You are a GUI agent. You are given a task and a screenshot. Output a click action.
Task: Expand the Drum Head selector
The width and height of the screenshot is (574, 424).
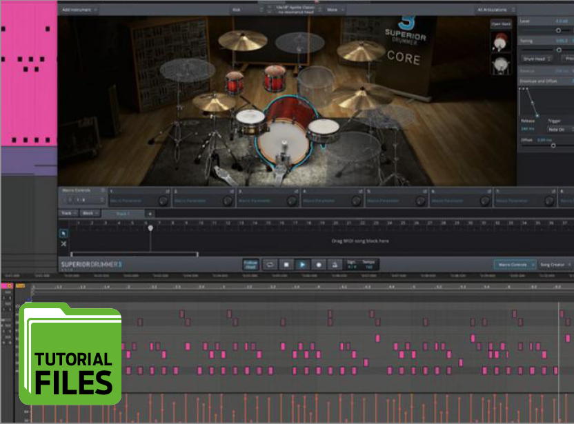(537, 59)
